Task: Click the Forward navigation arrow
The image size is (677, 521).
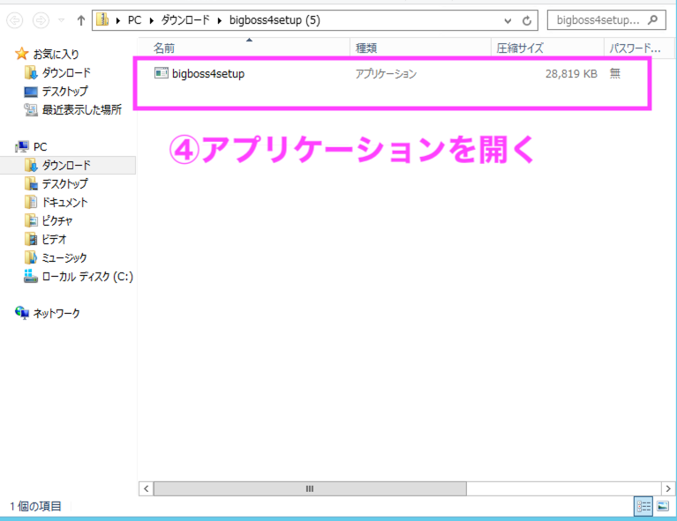Action: pyautogui.click(x=41, y=19)
